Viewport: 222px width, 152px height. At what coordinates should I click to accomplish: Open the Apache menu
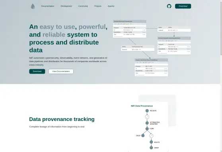111,6
